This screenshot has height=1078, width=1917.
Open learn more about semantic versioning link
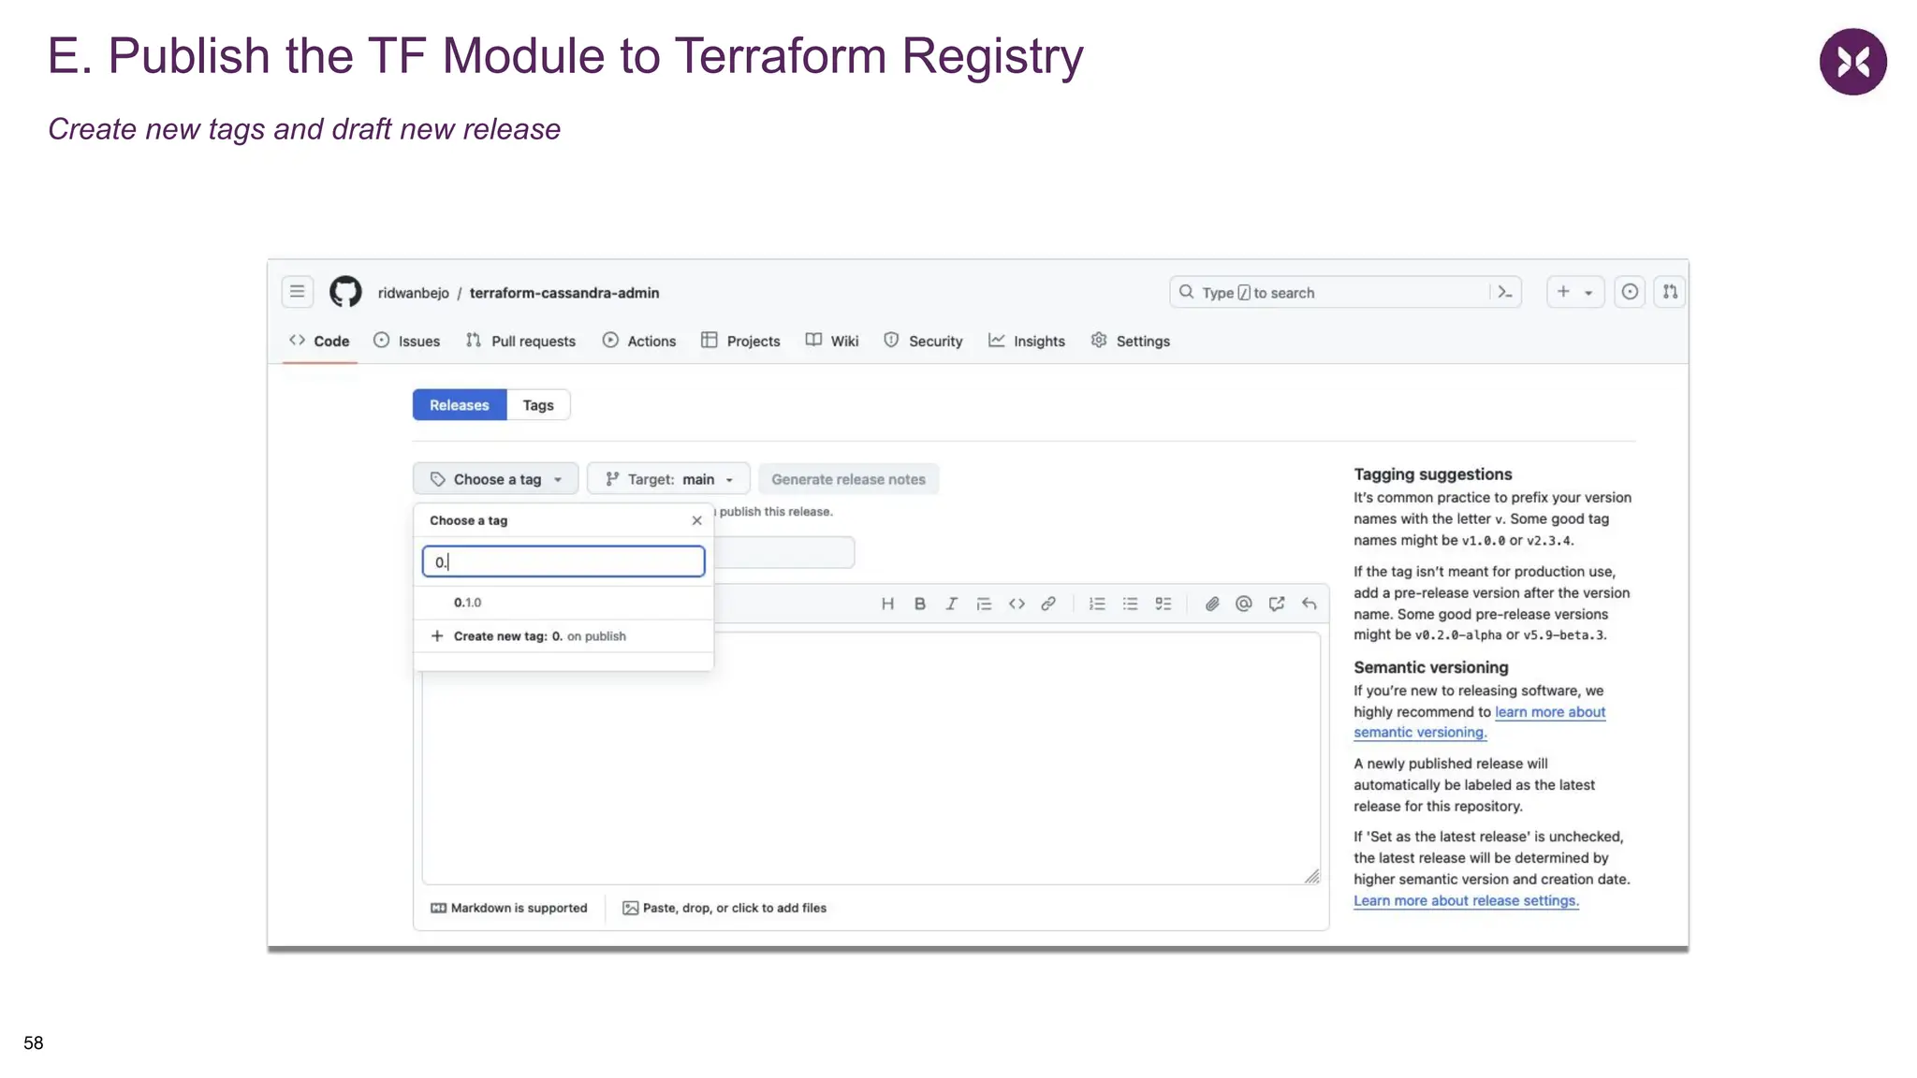[1480, 722]
